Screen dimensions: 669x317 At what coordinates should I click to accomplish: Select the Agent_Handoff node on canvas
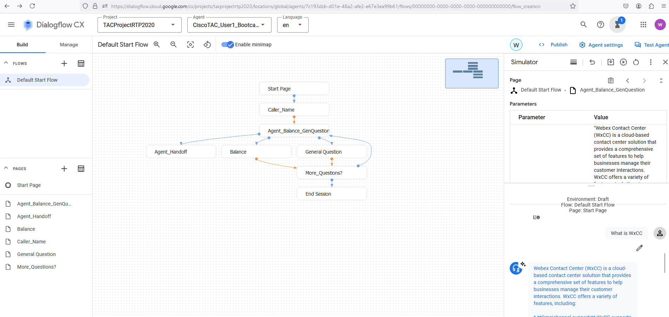coord(181,151)
